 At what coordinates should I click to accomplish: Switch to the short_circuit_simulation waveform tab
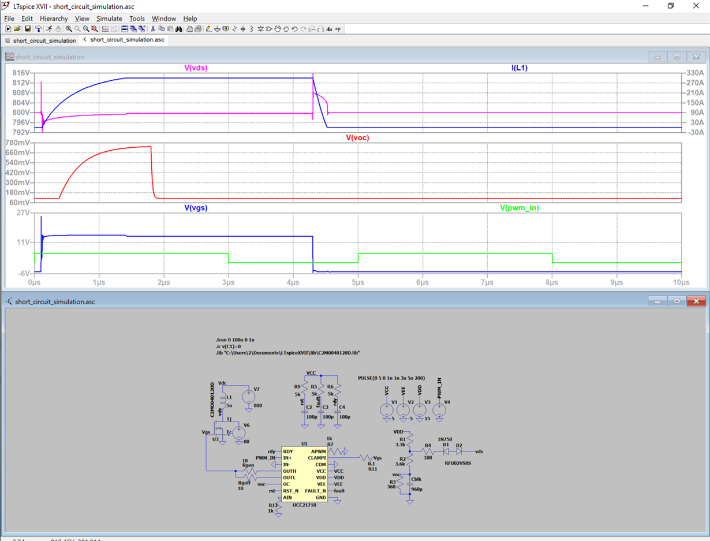coord(44,40)
